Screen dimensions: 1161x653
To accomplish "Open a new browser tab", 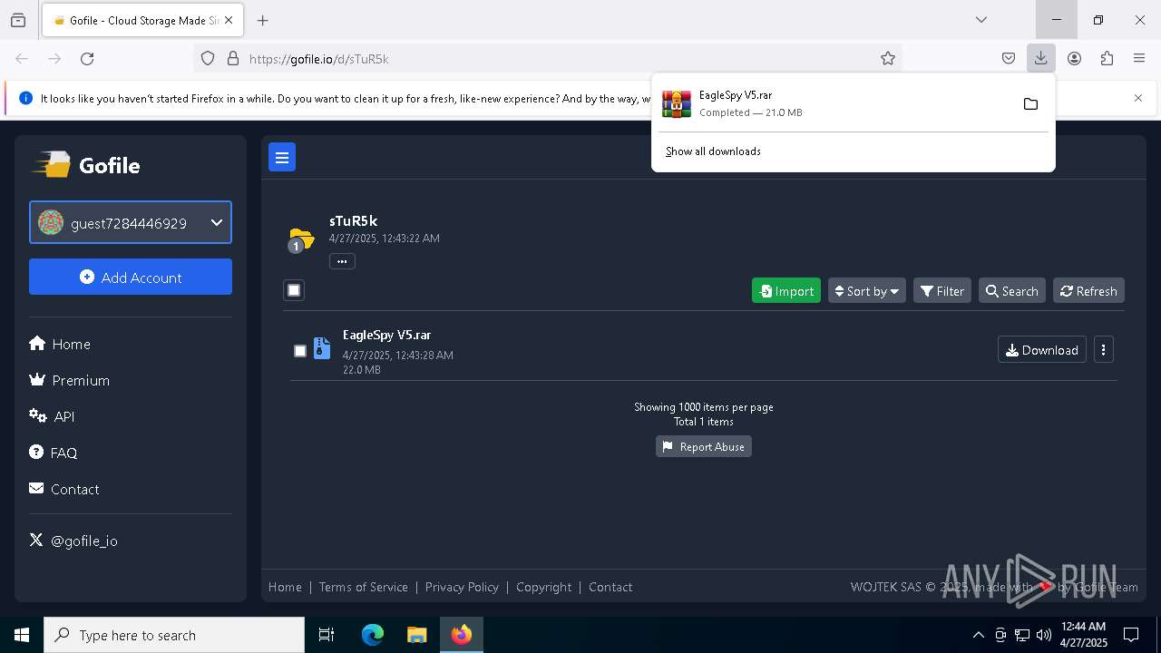I will pos(263,20).
